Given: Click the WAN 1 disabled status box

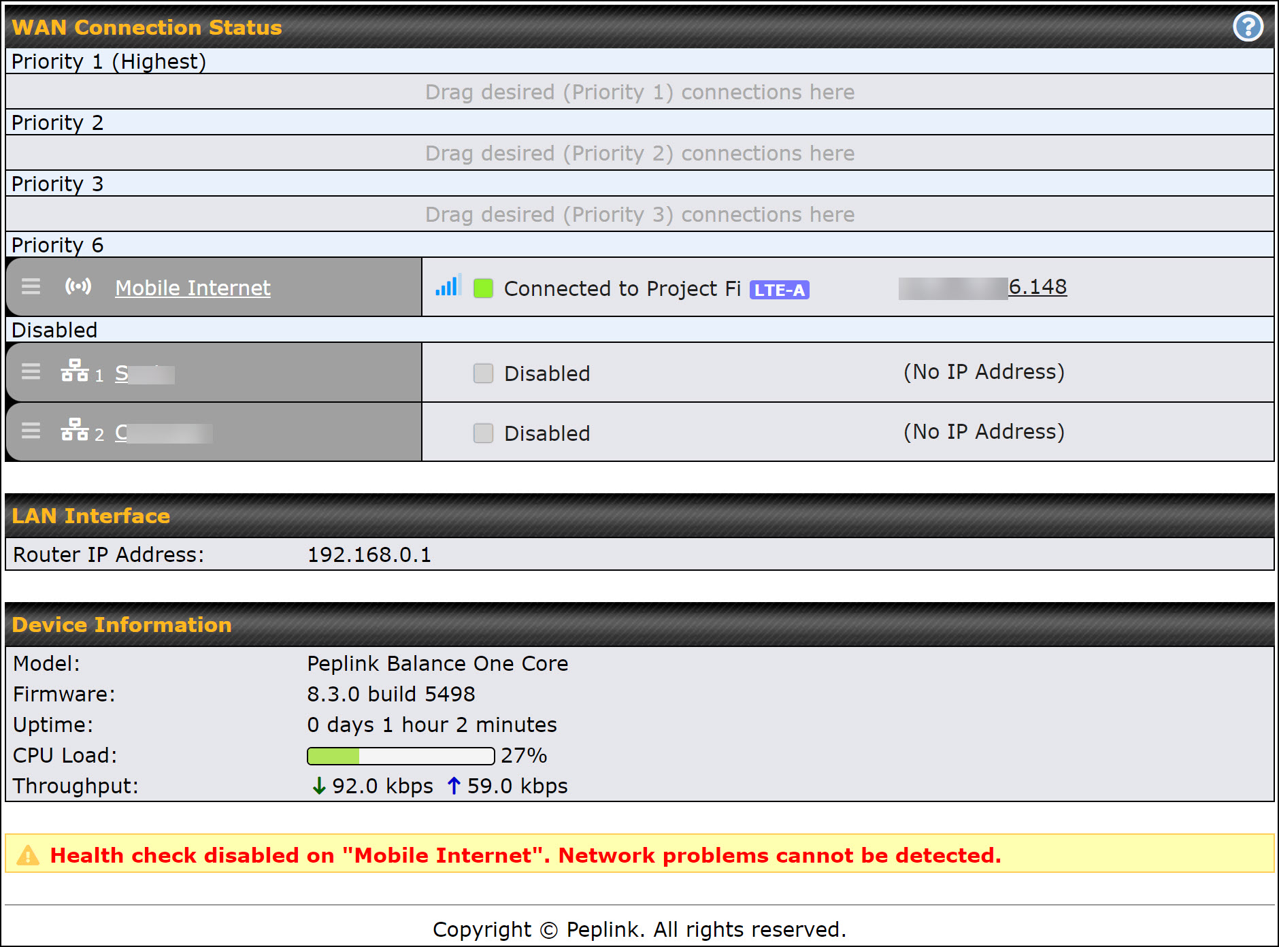Looking at the screenshot, I should (x=483, y=373).
